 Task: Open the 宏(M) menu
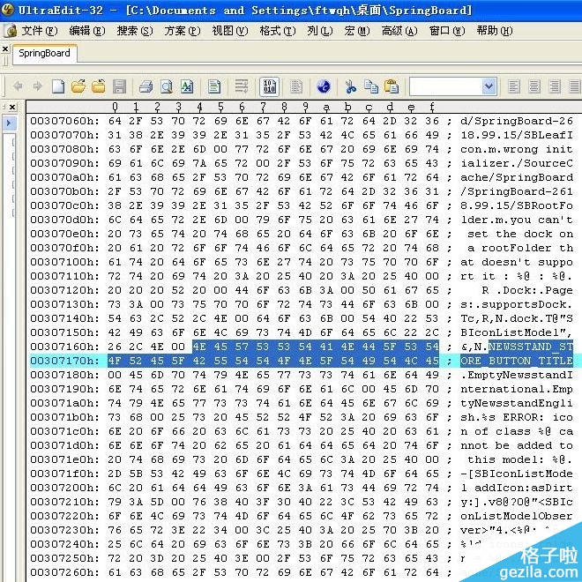[357, 31]
